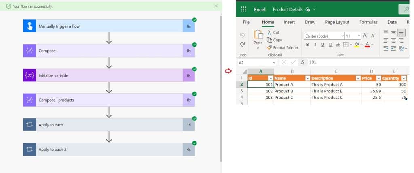Click the Manually trigger a flow hand icon
414x173 pixels.
[x=30, y=26]
